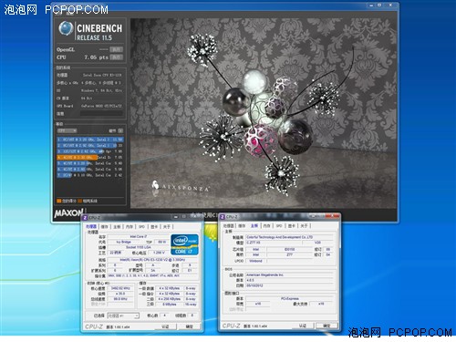Click the OK button in right CPU-Z window
456x342 pixels.
326,326
